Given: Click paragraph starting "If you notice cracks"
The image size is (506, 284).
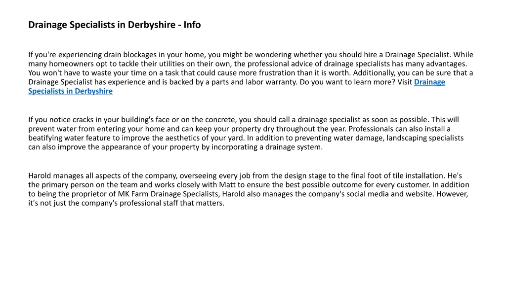Looking at the screenshot, I should 246,133.
